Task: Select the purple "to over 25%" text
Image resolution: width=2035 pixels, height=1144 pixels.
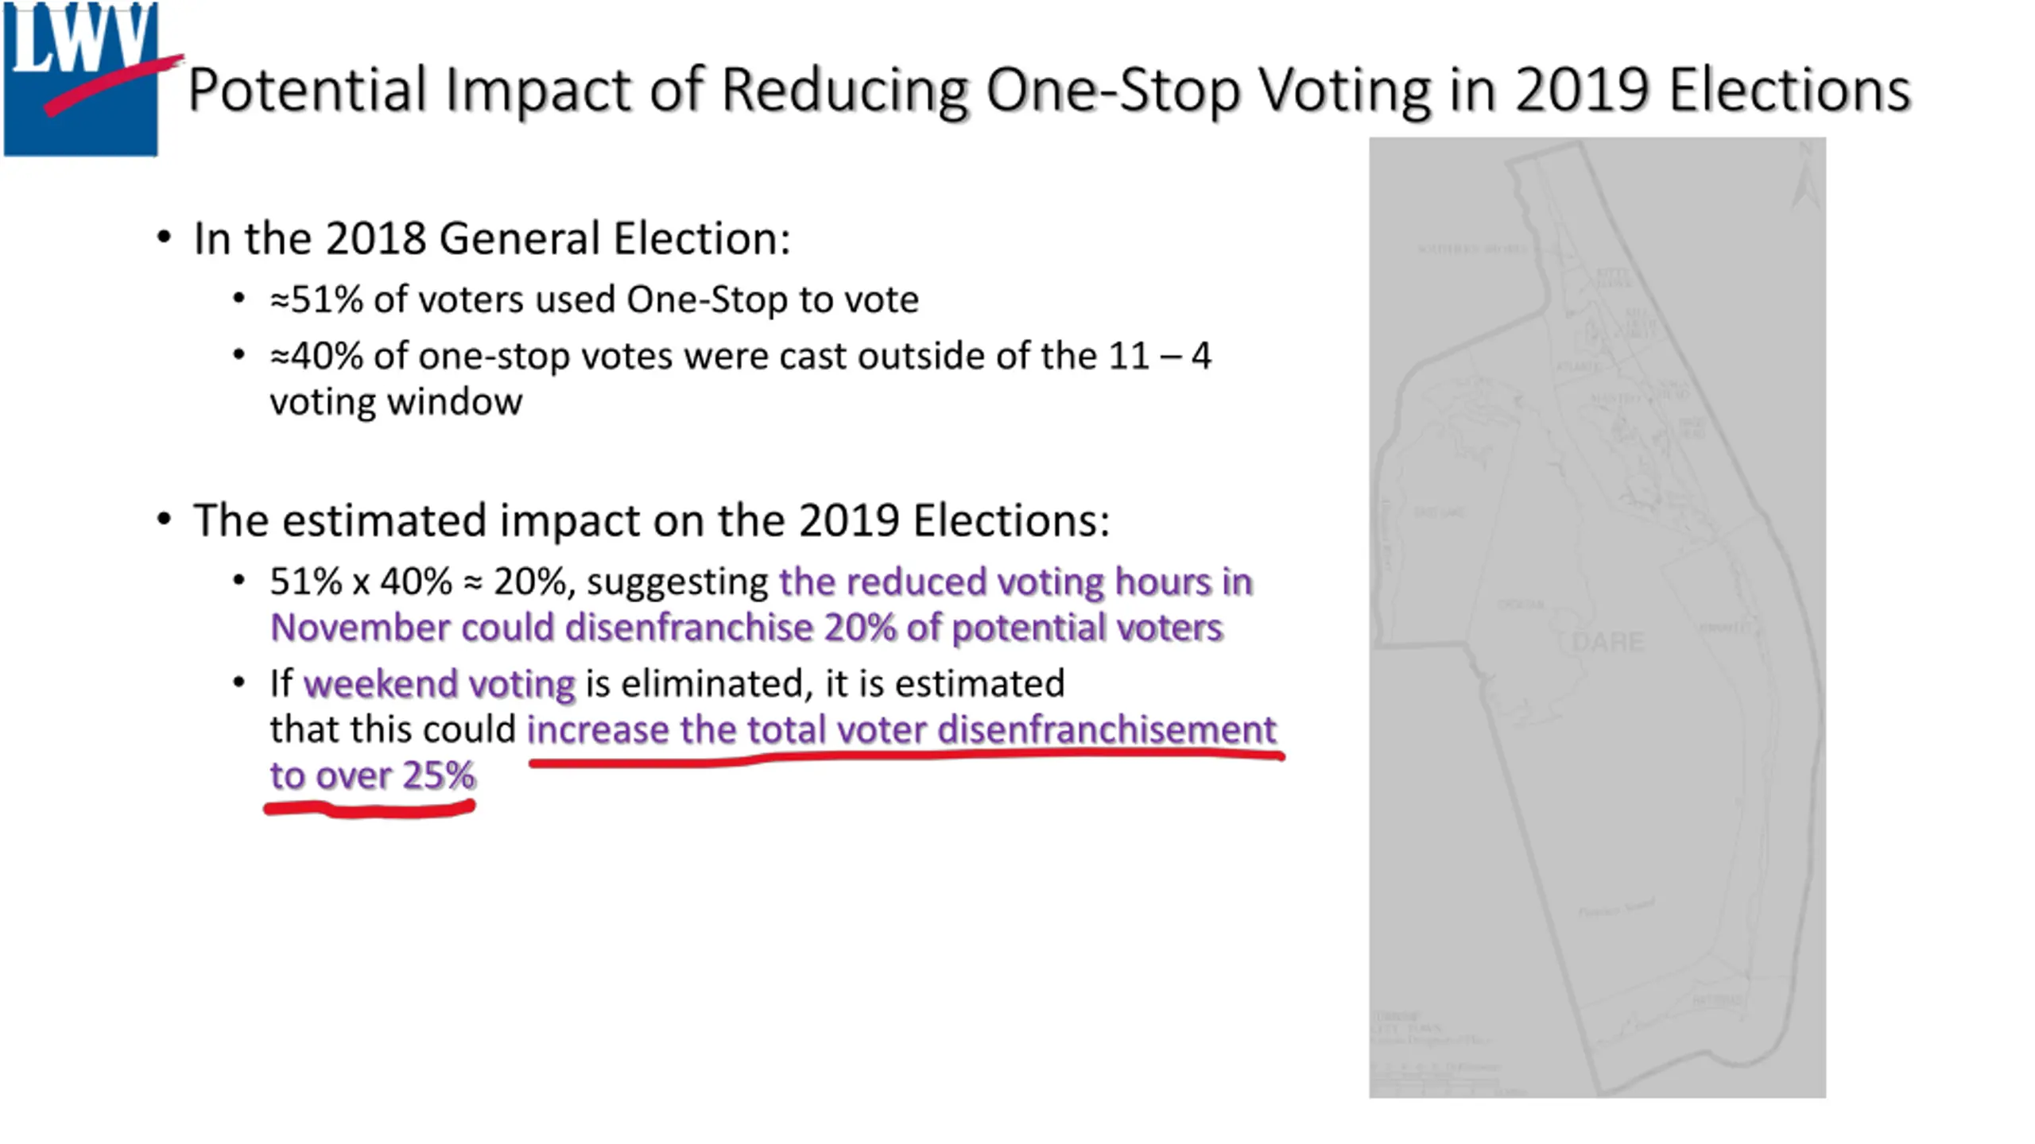Action: click(373, 776)
